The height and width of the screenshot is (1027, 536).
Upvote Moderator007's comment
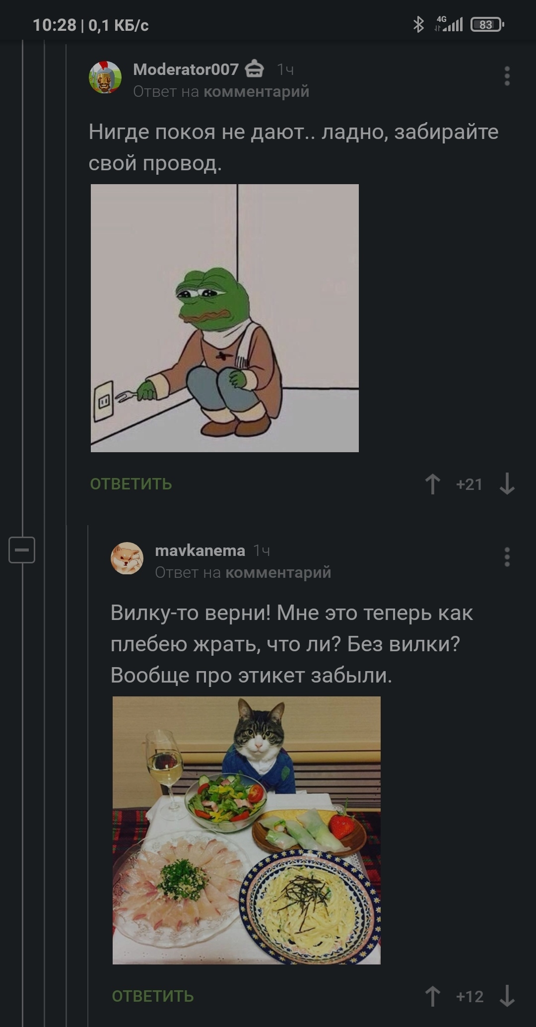pos(433,484)
